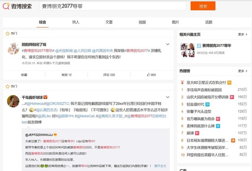Switch to the 找人 tab
This screenshot has width=252, height=171.
(76, 22)
